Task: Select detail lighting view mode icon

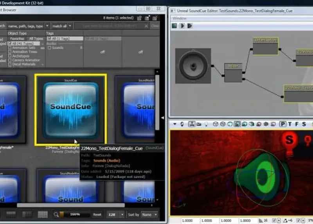Action: pyautogui.click(x=245, y=124)
